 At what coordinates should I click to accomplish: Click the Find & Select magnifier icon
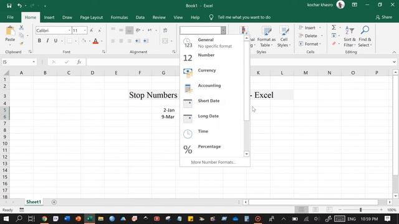[x=365, y=30]
